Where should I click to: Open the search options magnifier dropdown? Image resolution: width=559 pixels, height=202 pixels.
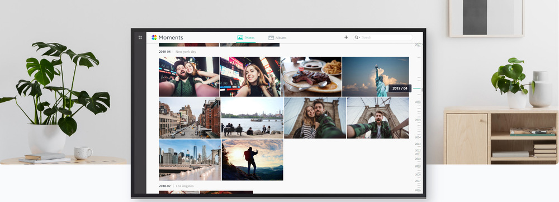click(357, 37)
